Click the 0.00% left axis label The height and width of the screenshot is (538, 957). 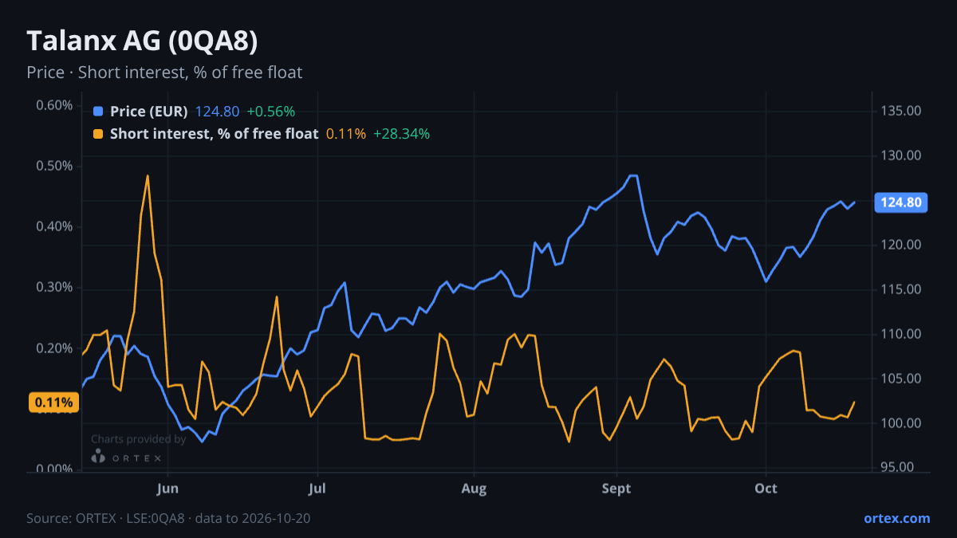point(55,469)
